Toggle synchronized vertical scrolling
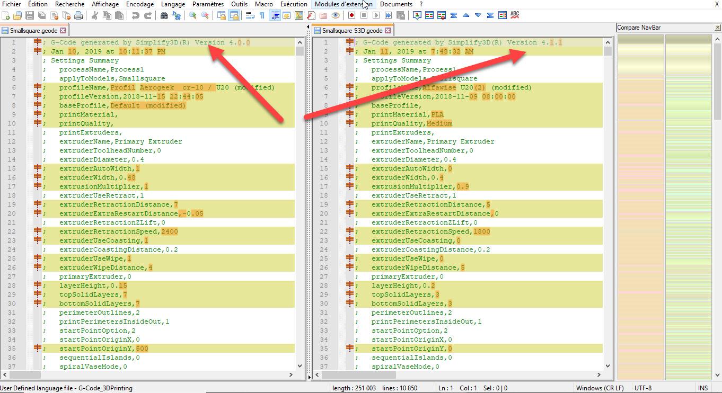The height and width of the screenshot is (393, 722). click(222, 16)
